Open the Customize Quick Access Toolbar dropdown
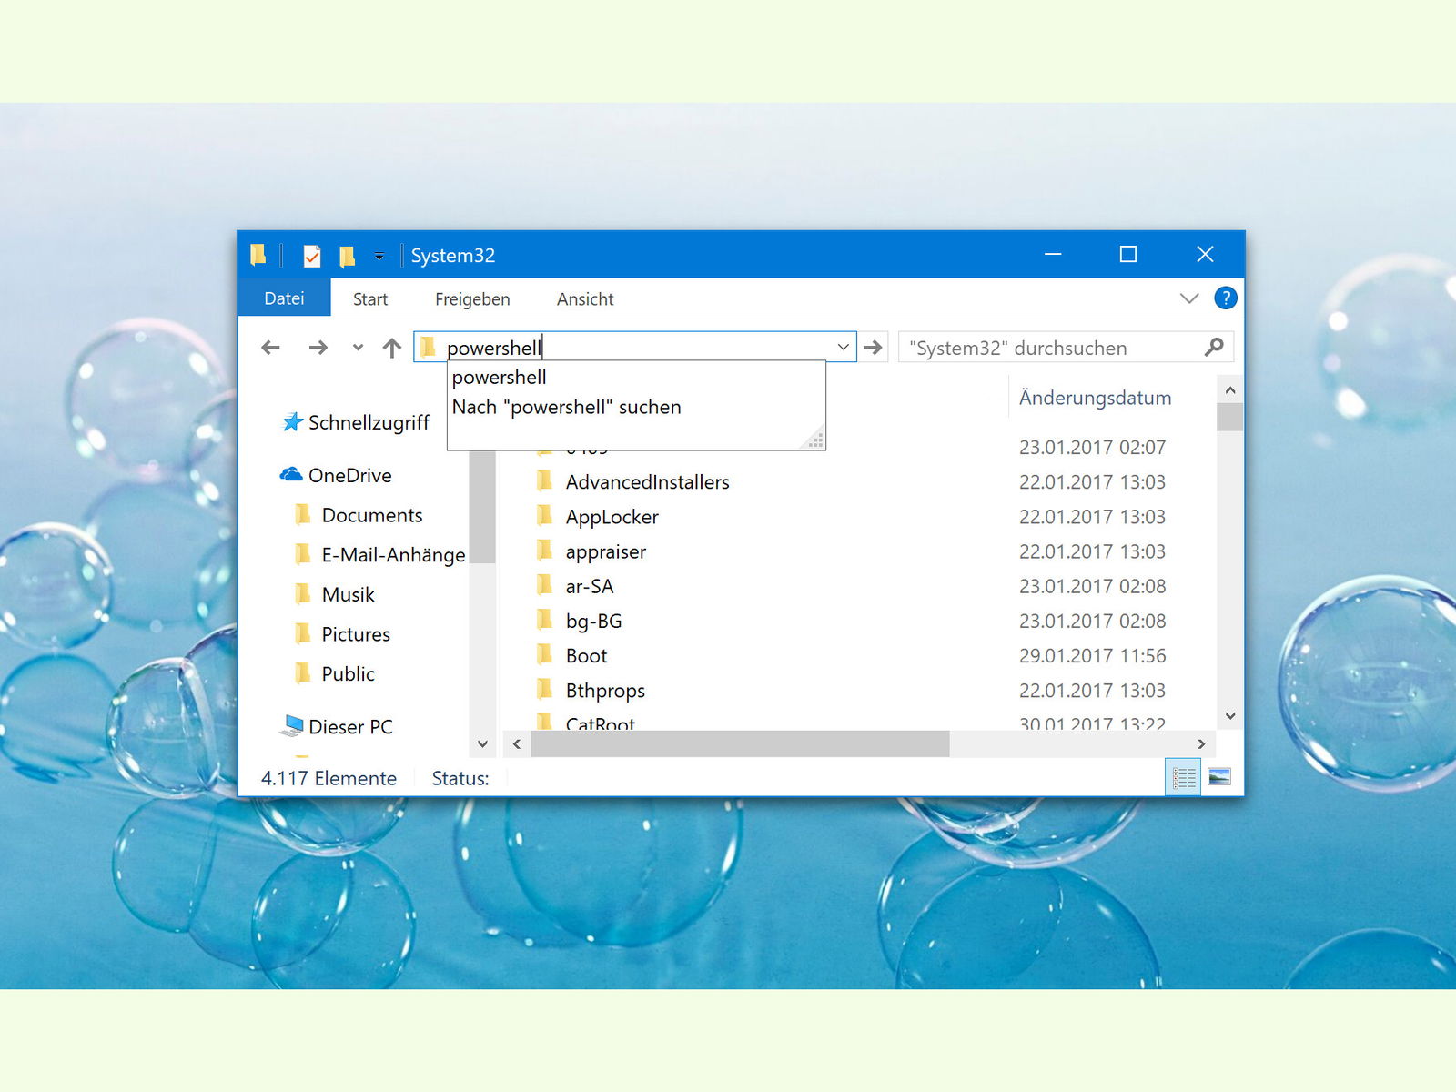The height and width of the screenshot is (1092, 1456). coord(379,257)
